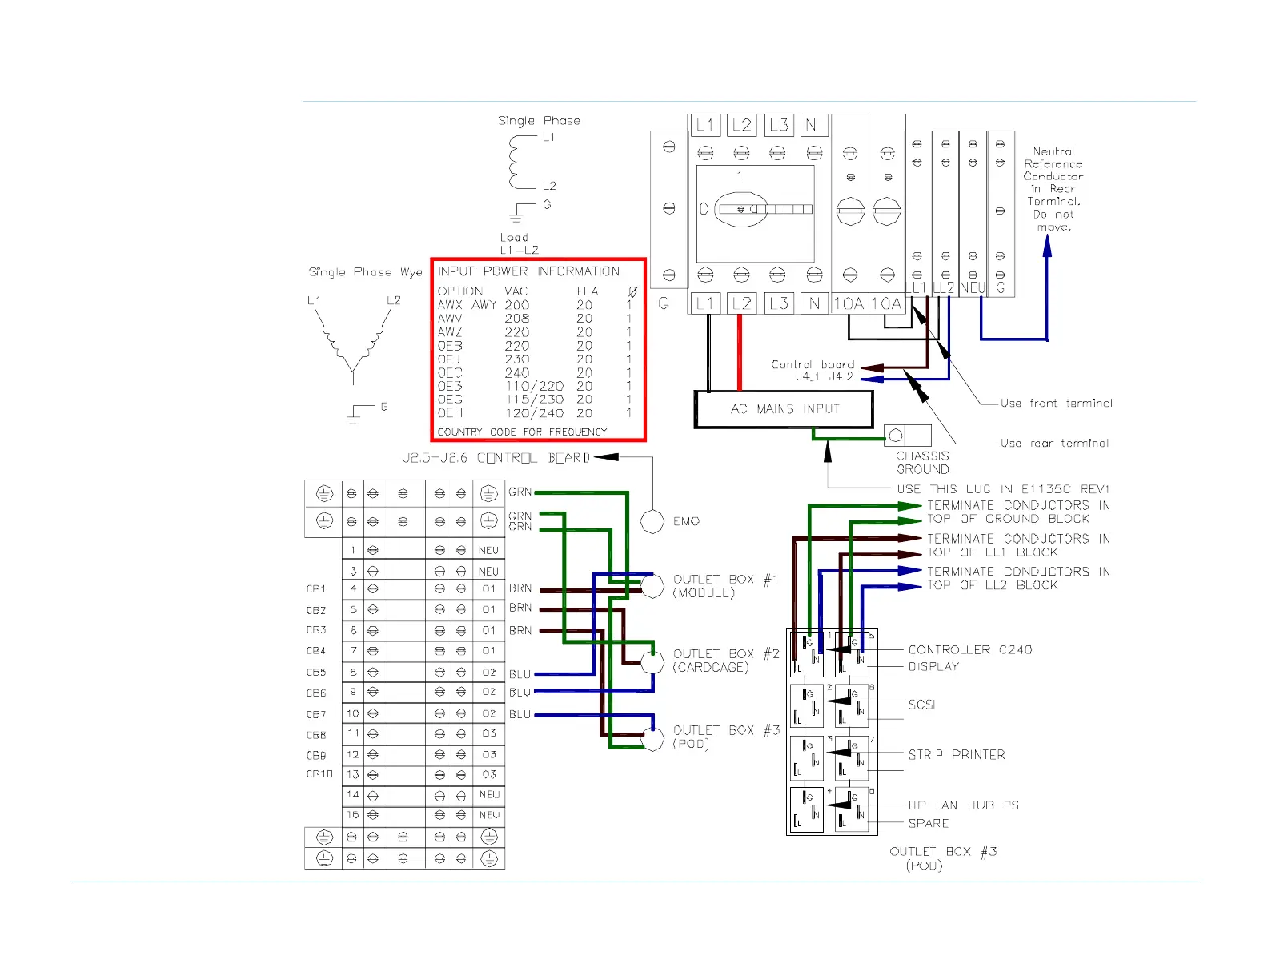Screen dimensions: 1268x980
Task: Click the SCSI outlet label
Action: tap(921, 705)
